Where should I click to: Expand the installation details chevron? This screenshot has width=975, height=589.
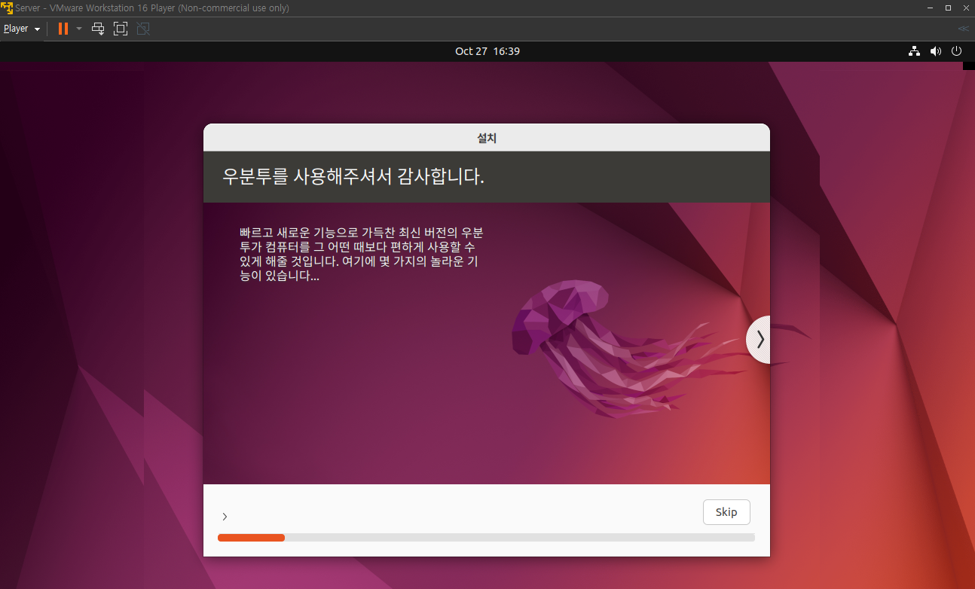225,517
